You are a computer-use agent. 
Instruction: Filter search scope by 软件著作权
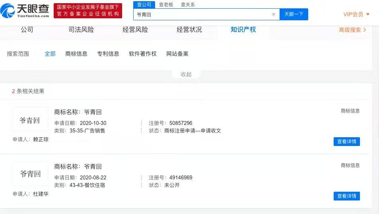pyautogui.click(x=143, y=54)
